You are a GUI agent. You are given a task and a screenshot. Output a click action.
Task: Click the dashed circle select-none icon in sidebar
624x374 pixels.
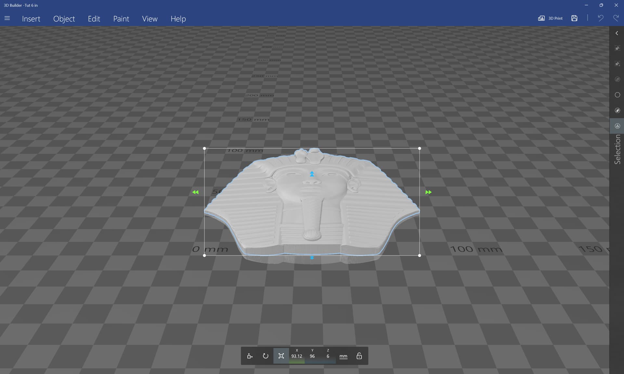pyautogui.click(x=617, y=95)
